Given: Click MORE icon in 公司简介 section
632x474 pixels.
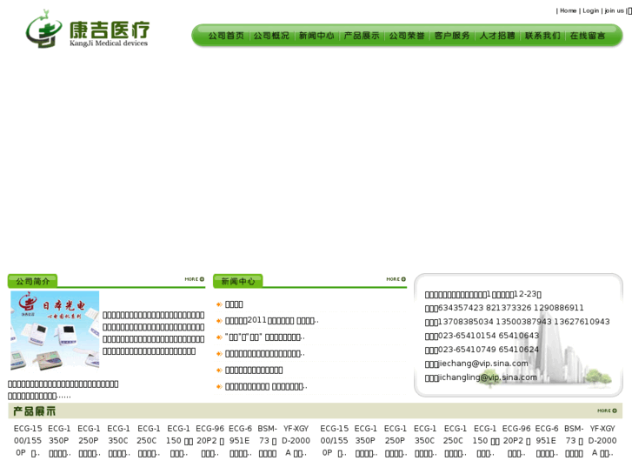Looking at the screenshot, I should [194, 279].
